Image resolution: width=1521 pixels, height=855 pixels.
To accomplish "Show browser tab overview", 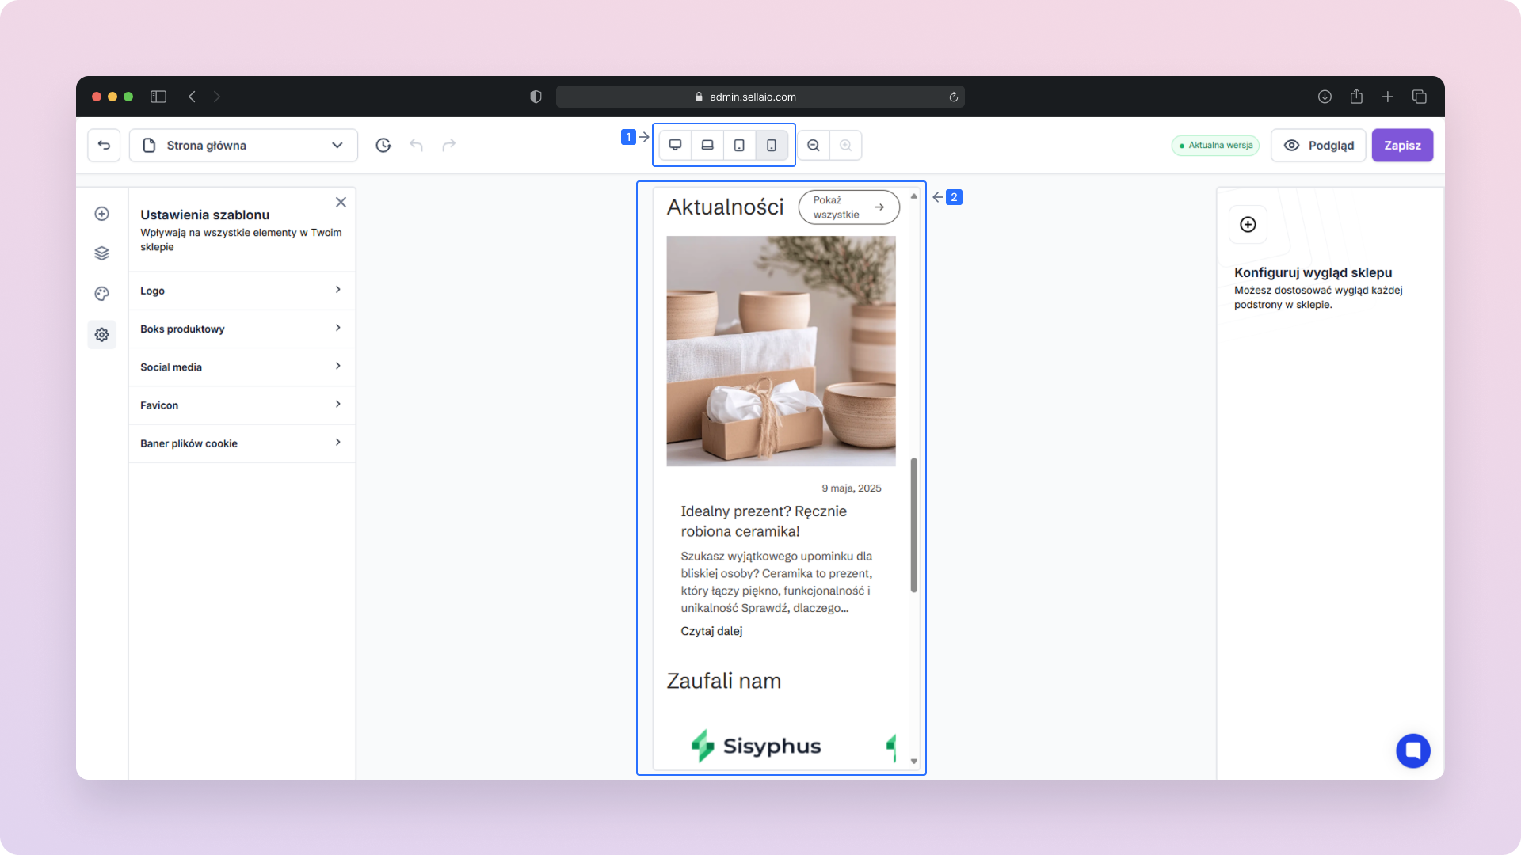I will click(x=1420, y=97).
